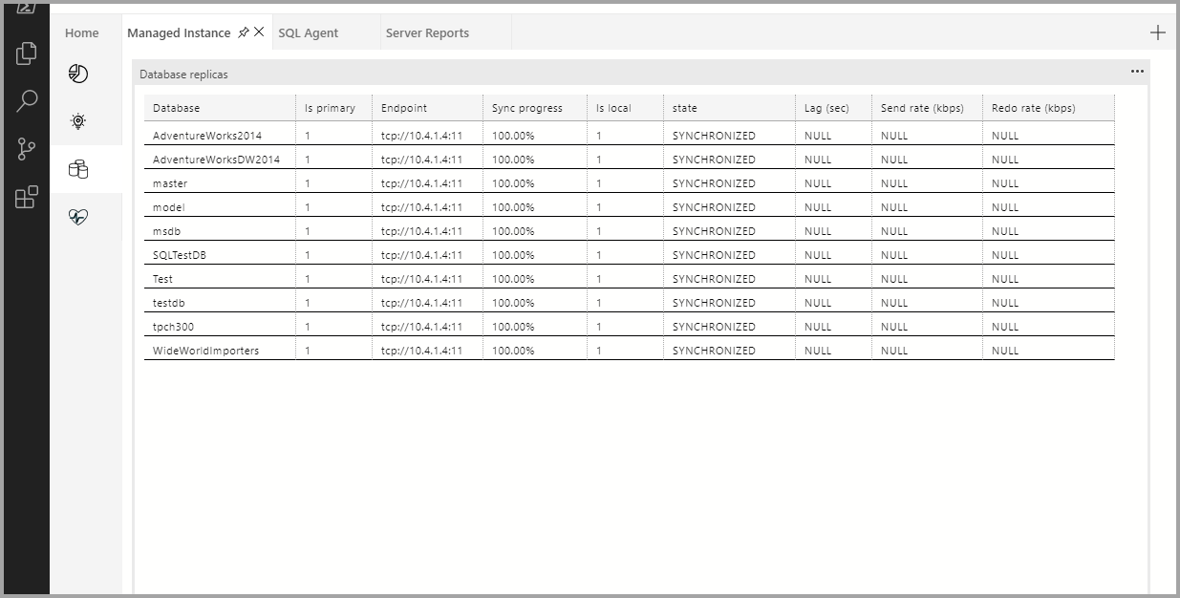Open Search in the activity bar
This screenshot has height=598, width=1180.
click(x=25, y=98)
